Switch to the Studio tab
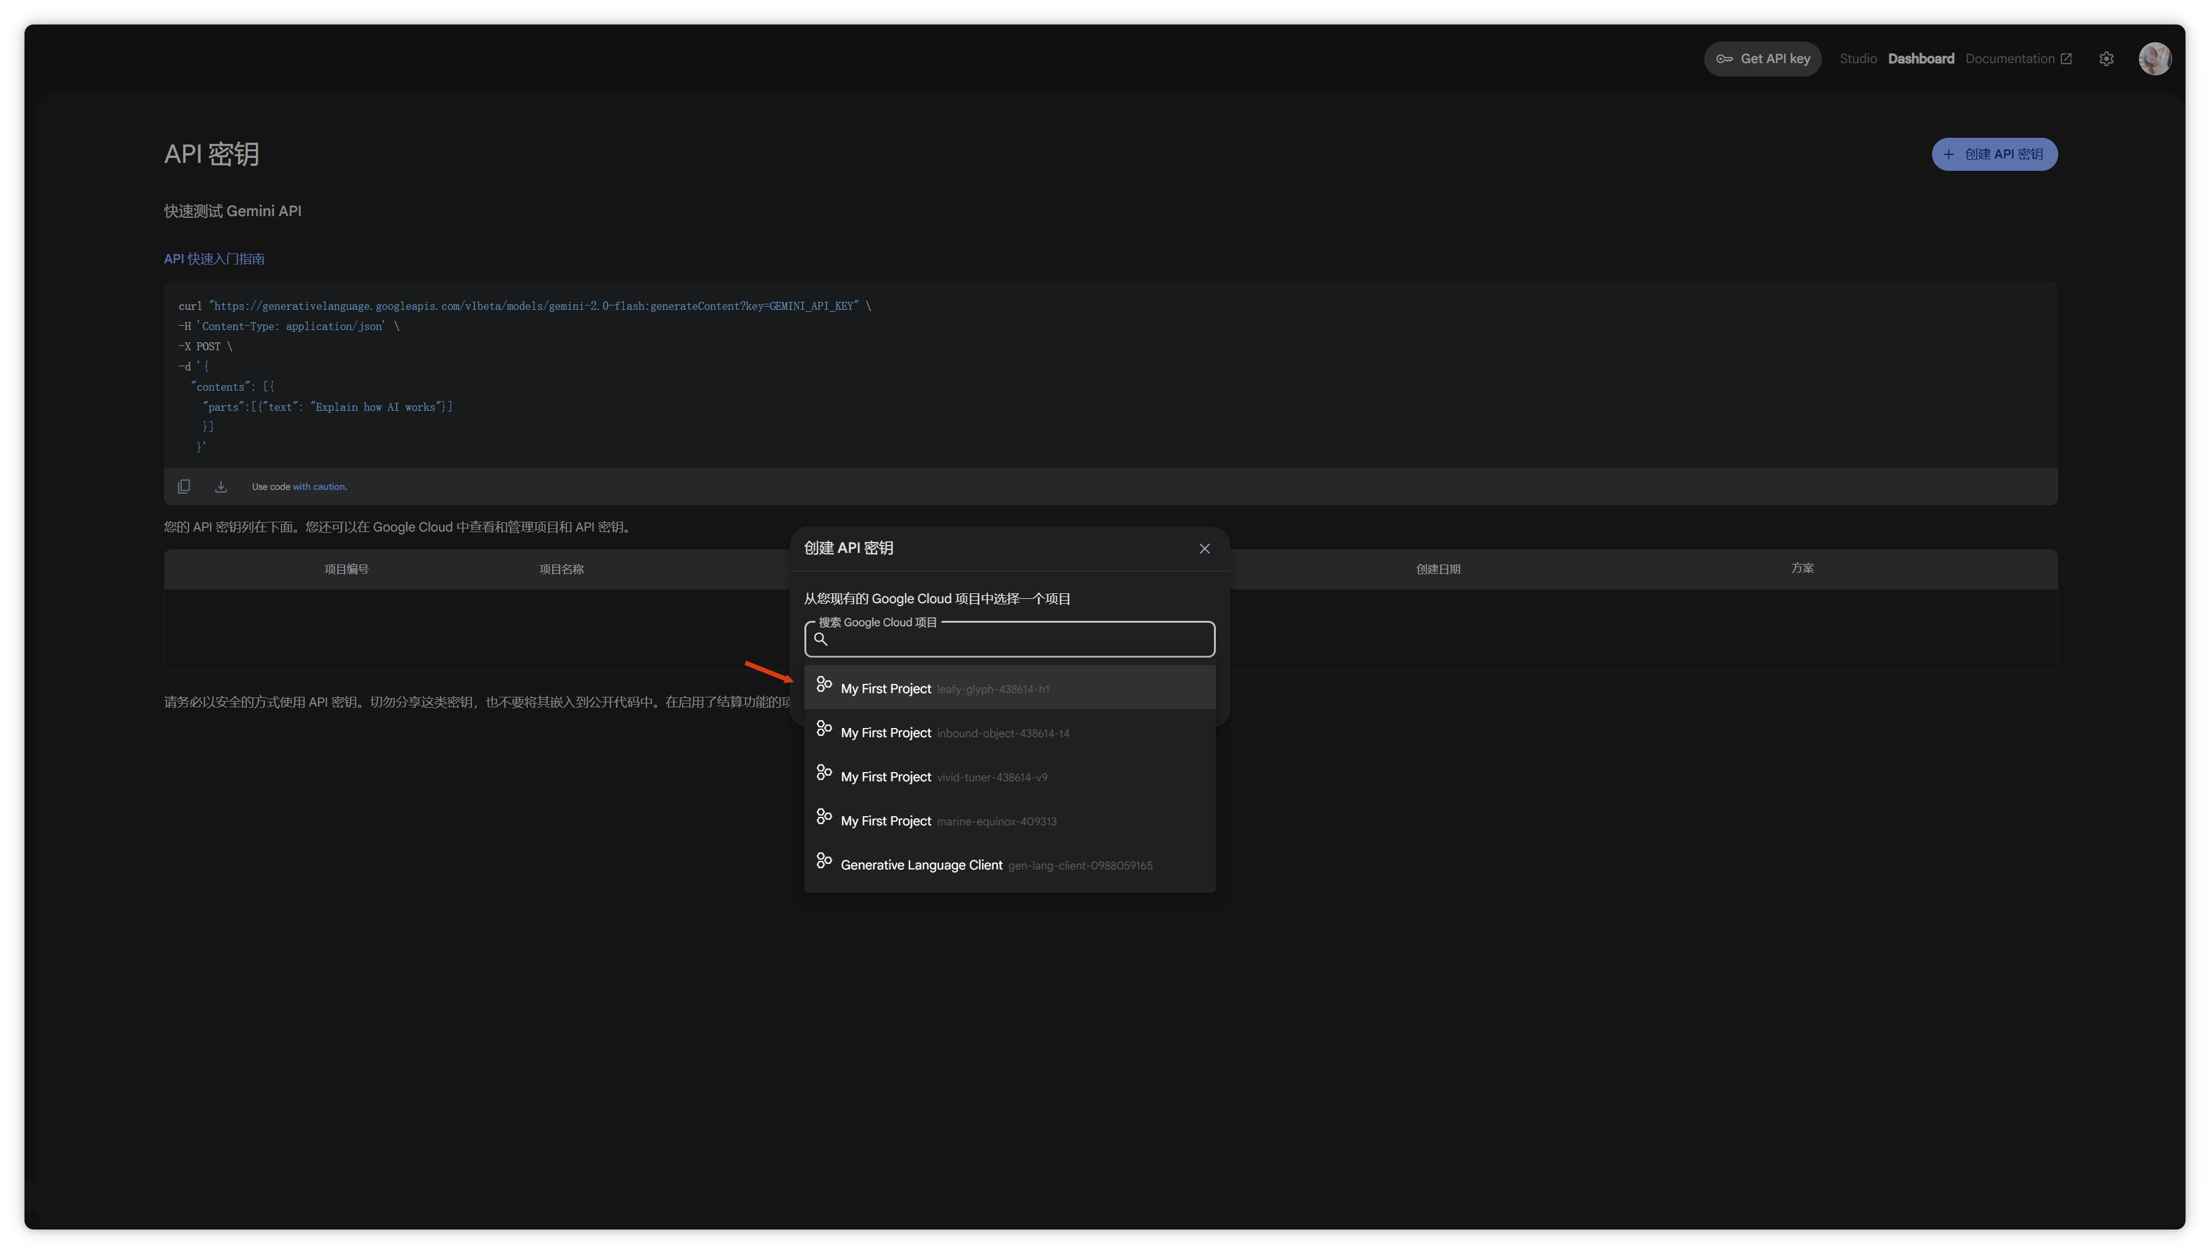Image resolution: width=2210 pixels, height=1254 pixels. click(x=1858, y=59)
